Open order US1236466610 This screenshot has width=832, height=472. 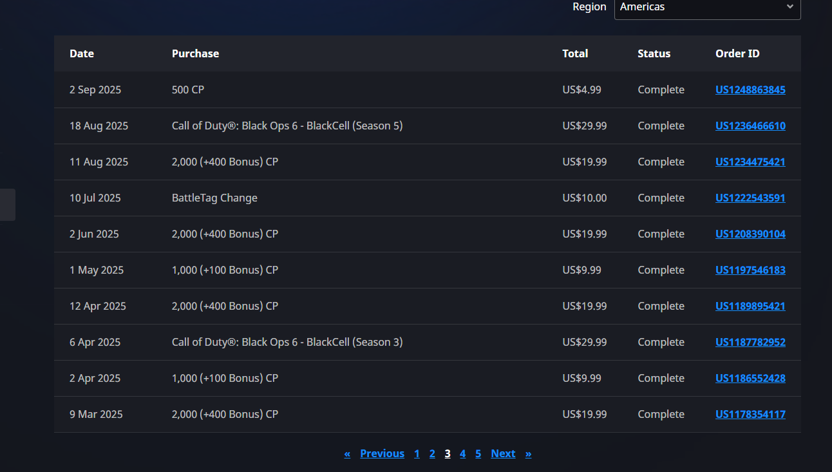pyautogui.click(x=750, y=126)
